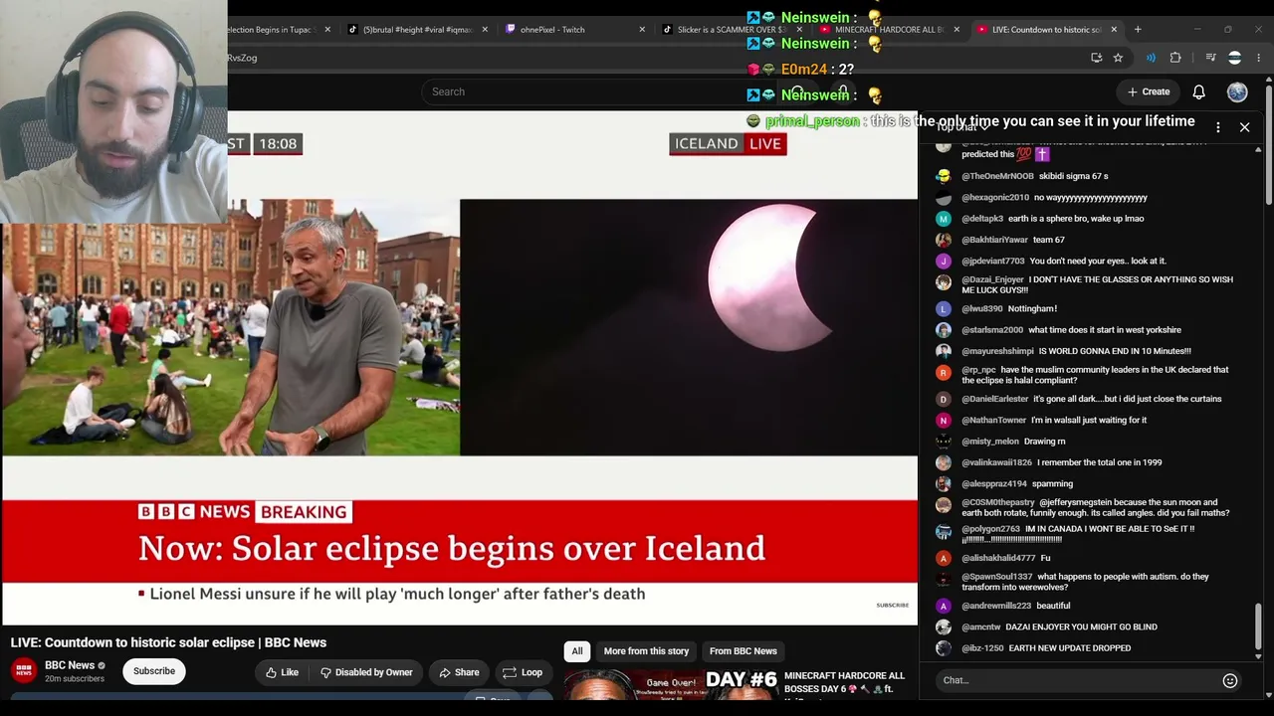
Task: Close the MINECRAFT HARDCORE browser tab
Action: click(956, 30)
